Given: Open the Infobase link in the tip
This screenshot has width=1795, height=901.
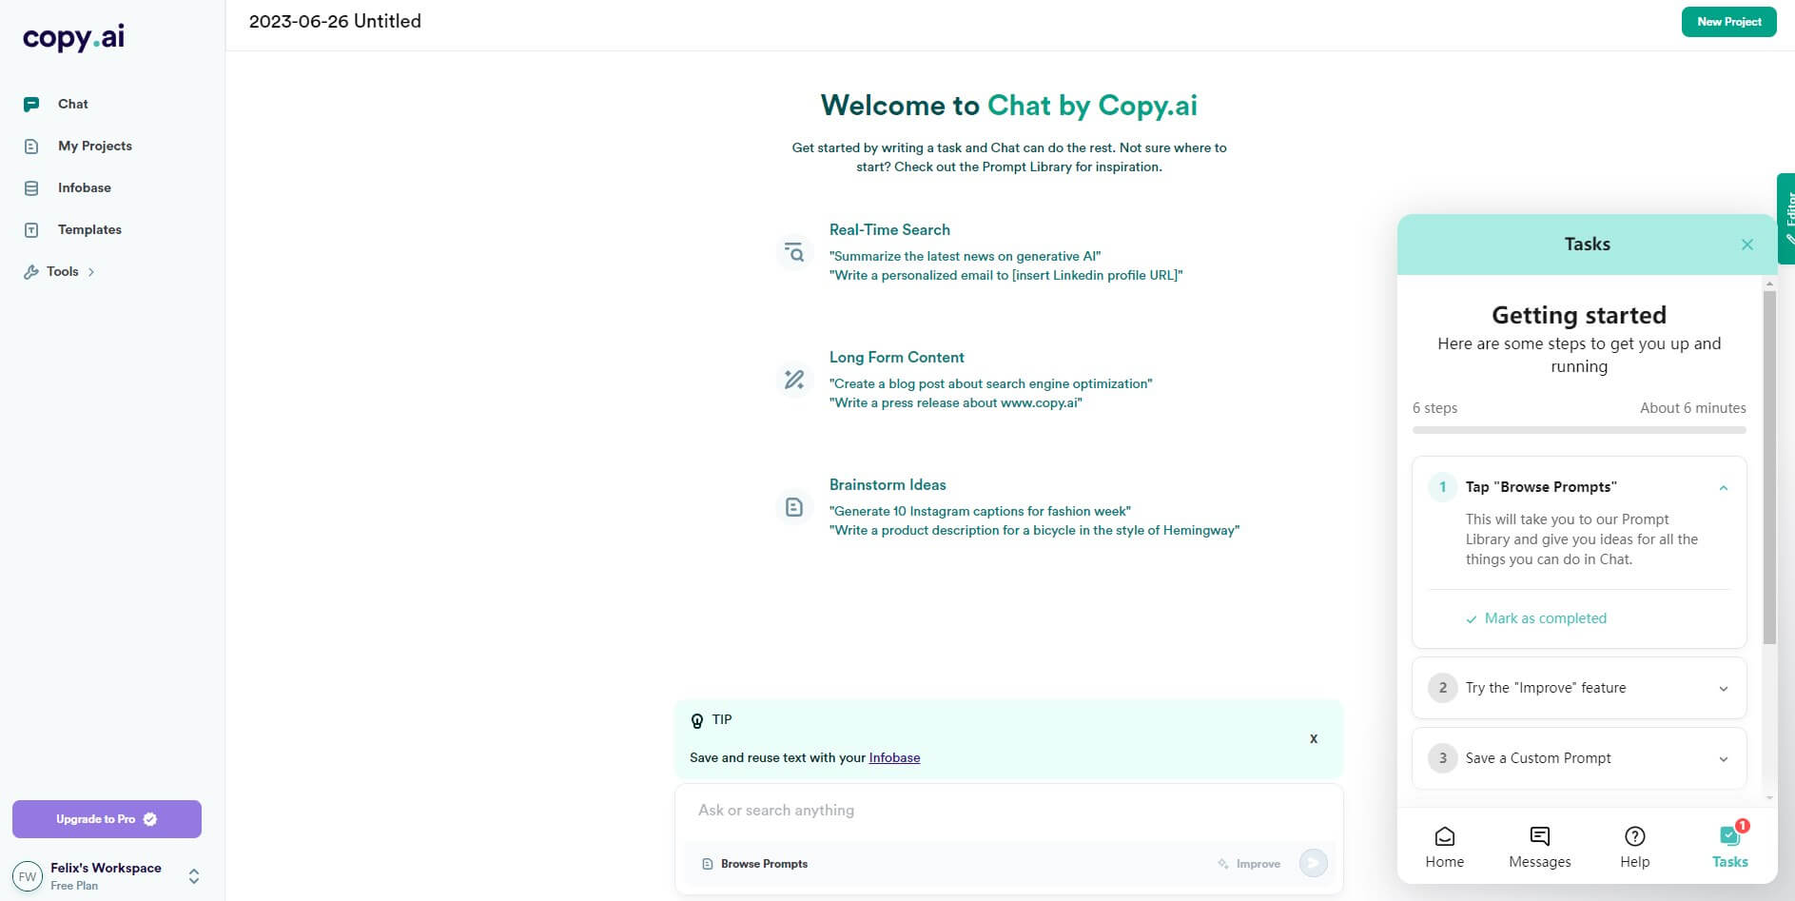Looking at the screenshot, I should click(894, 758).
